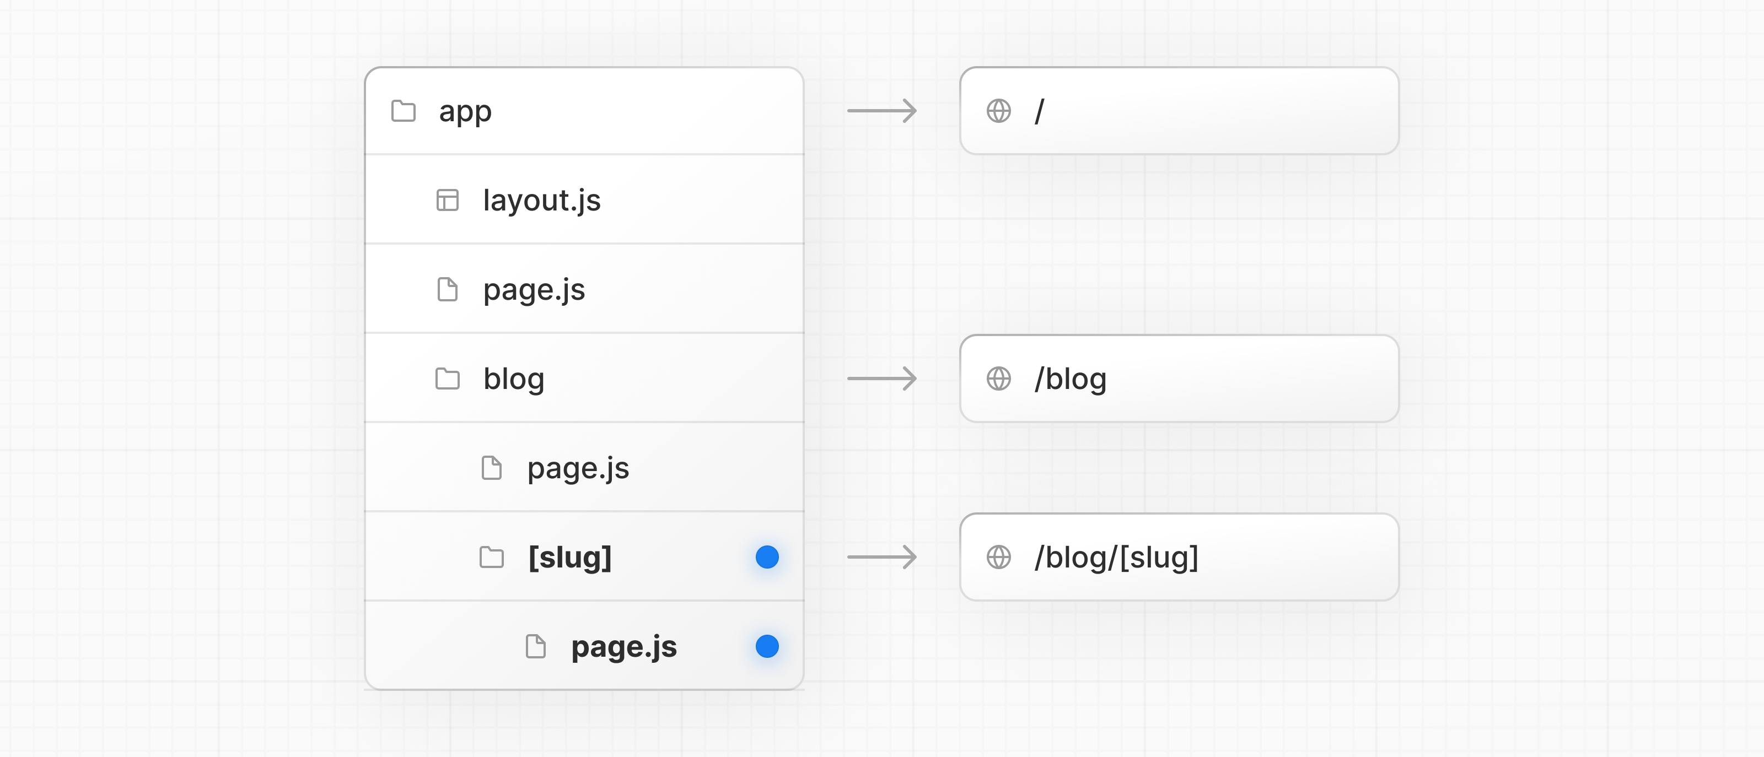This screenshot has height=757, width=1764.
Task: Open the /blog/[slug] route text
Action: (x=1116, y=557)
